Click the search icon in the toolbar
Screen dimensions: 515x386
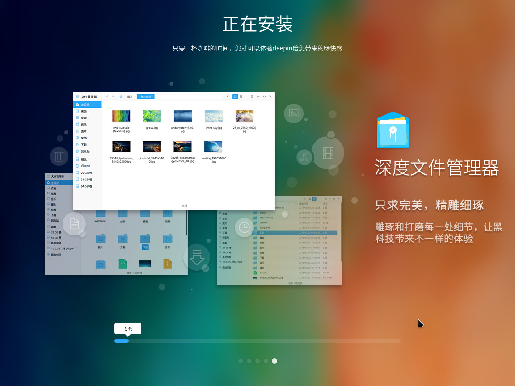228,96
